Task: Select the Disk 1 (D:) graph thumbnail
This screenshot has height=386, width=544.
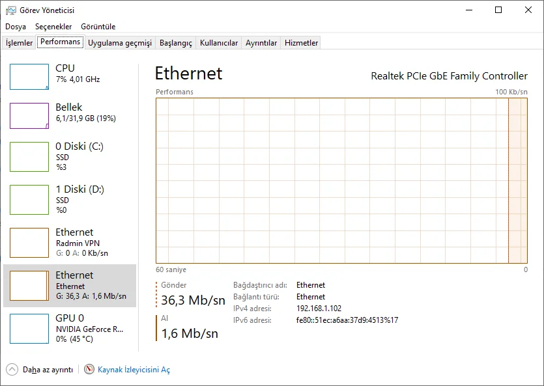Action: (29, 200)
